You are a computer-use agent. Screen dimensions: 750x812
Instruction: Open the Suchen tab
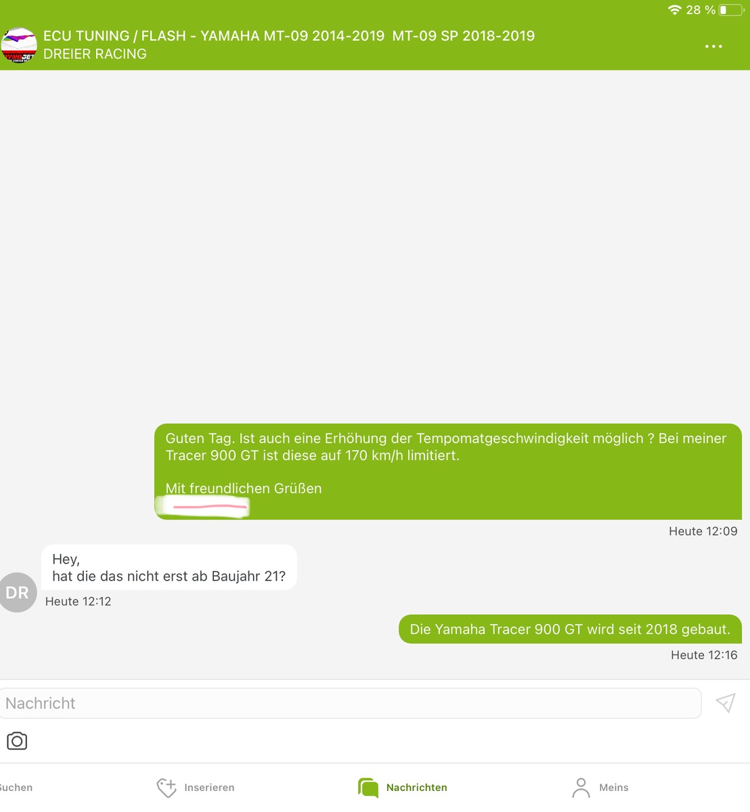pyautogui.click(x=16, y=788)
